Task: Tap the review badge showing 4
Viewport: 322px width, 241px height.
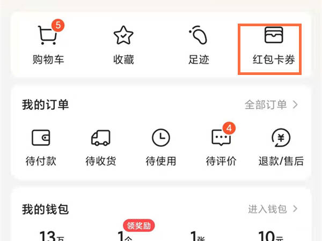Action: [229, 129]
